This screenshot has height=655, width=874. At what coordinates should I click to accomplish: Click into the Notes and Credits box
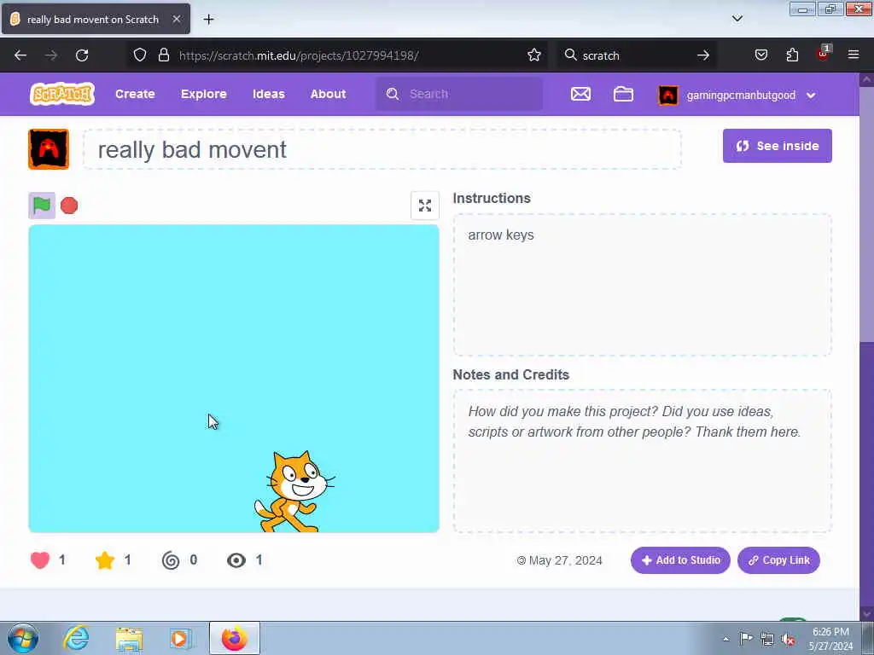[x=642, y=461]
